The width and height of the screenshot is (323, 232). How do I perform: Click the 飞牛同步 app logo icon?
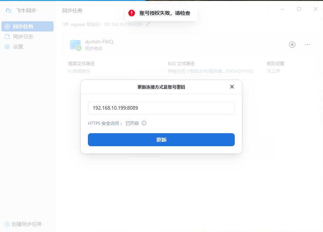click(9, 10)
